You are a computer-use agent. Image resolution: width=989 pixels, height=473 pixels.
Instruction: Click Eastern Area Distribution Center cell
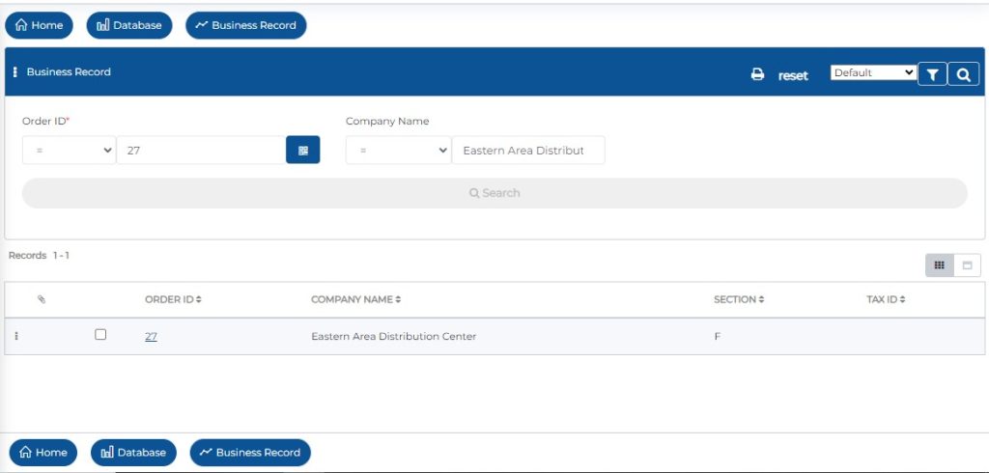click(x=394, y=336)
